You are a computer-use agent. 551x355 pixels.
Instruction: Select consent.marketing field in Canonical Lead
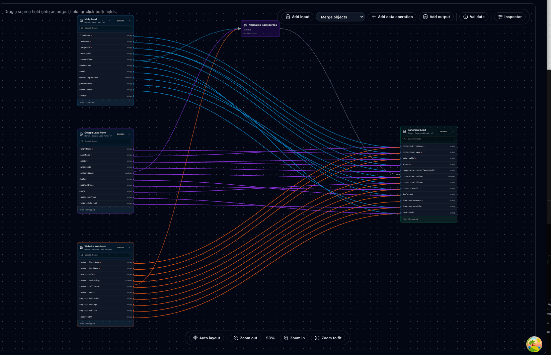pos(429,176)
